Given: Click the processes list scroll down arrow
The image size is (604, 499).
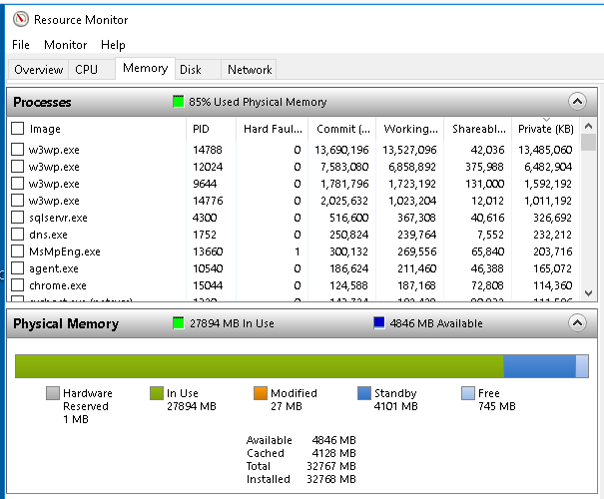Looking at the screenshot, I should [x=588, y=293].
